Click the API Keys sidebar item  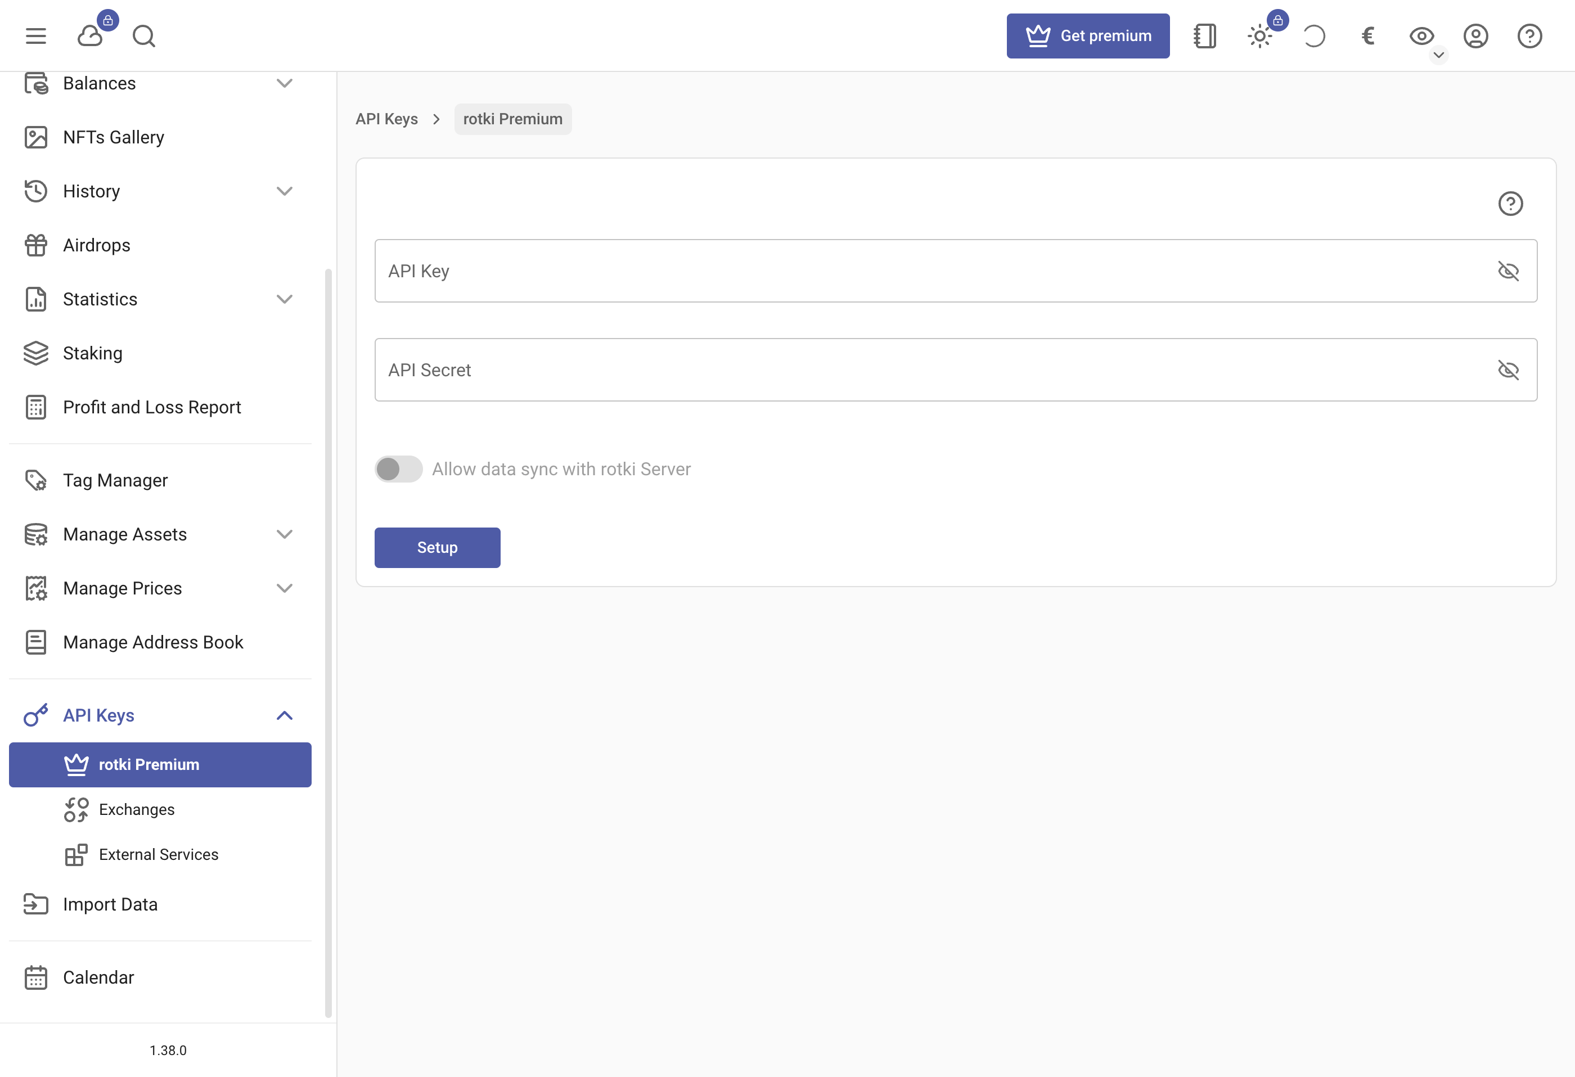point(160,716)
